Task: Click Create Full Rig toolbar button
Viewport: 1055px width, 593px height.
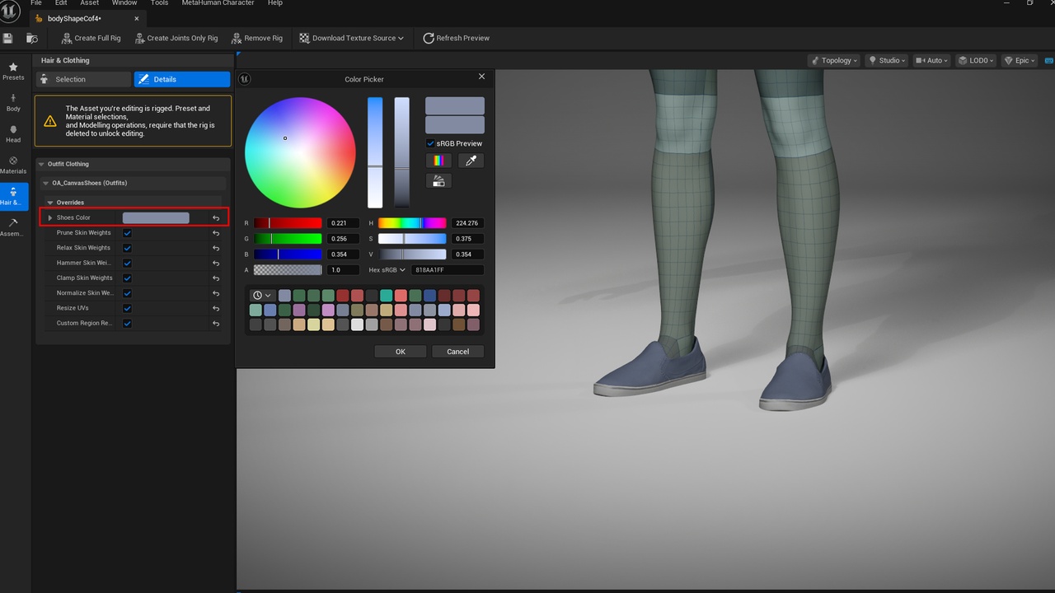Action: [91, 38]
